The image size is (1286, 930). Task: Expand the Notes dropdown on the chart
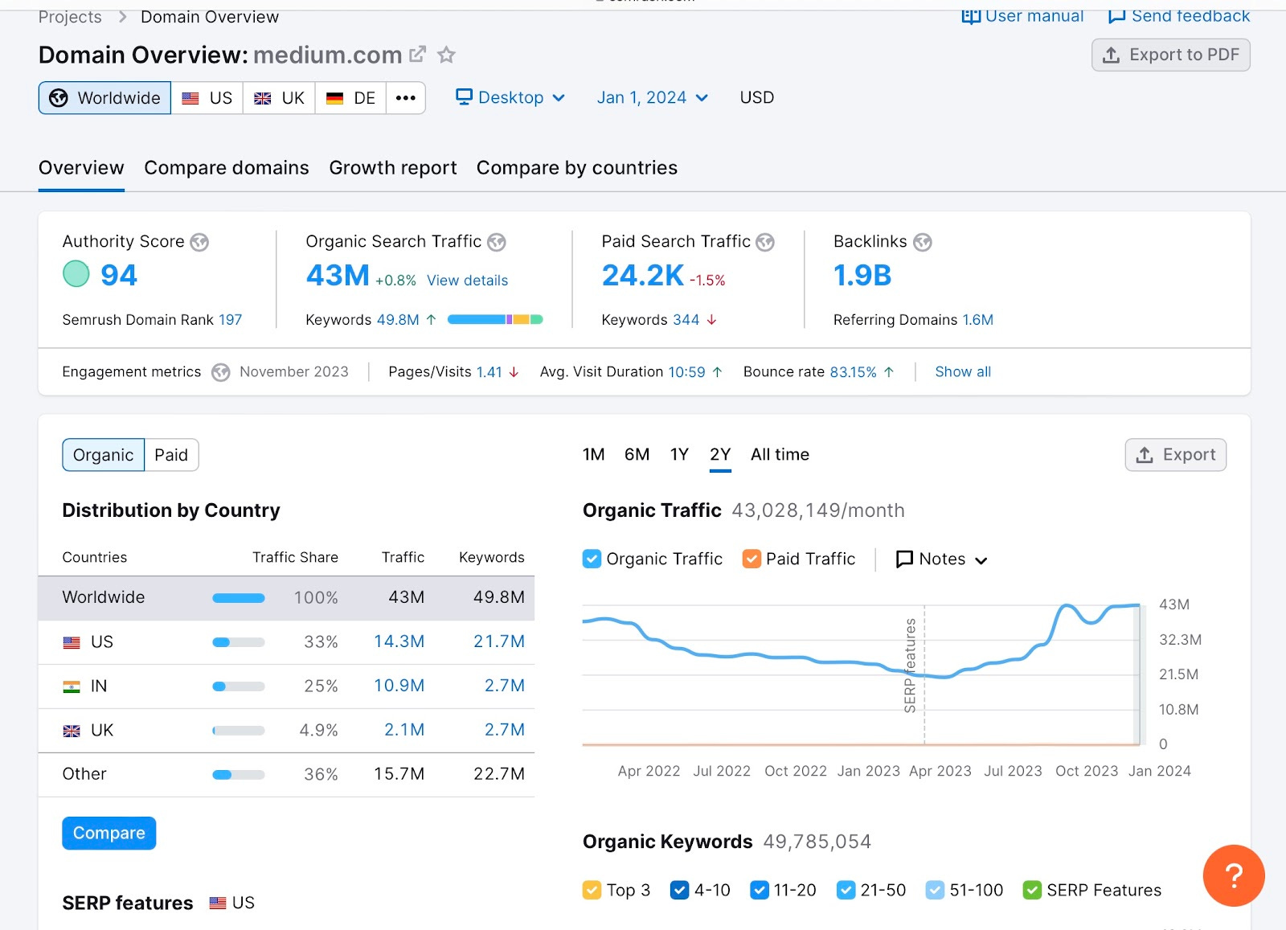942,559
